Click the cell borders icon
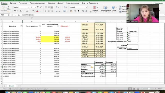Screen dimensions: 165x93 [x=27, y=11]
